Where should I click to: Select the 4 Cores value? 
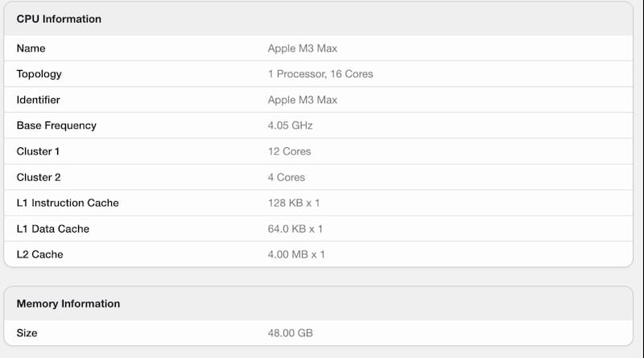coord(287,177)
